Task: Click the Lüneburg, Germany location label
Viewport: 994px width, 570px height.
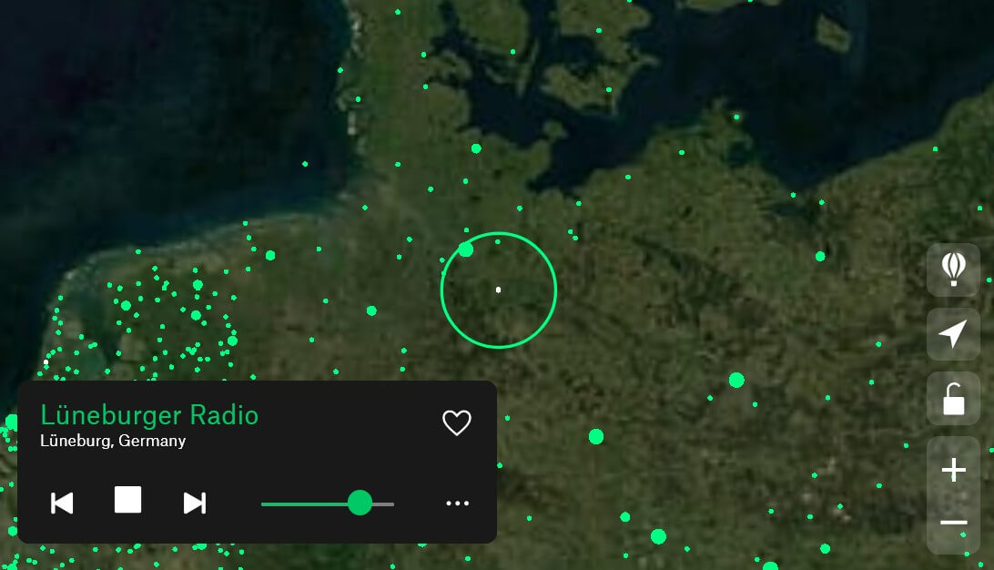Action: click(113, 441)
